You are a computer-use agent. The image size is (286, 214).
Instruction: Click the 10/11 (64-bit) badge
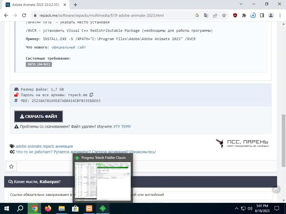(39, 64)
